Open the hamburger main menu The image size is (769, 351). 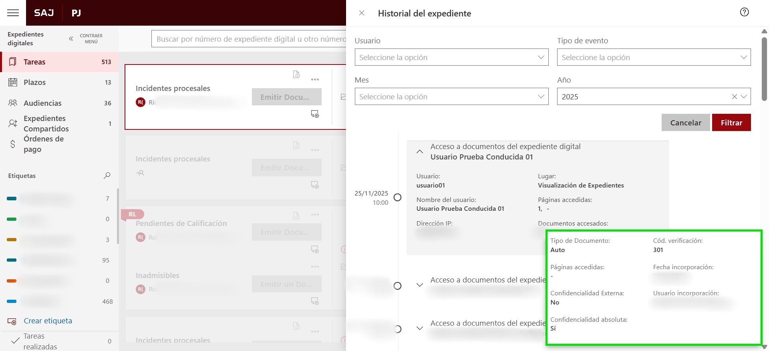pos(13,13)
